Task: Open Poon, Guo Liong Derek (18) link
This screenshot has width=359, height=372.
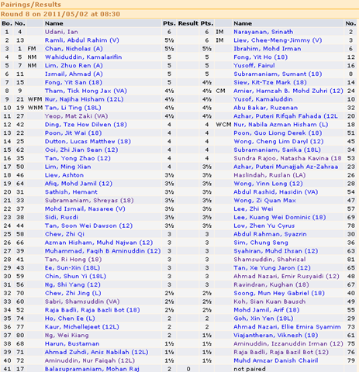Action: tap(278, 133)
